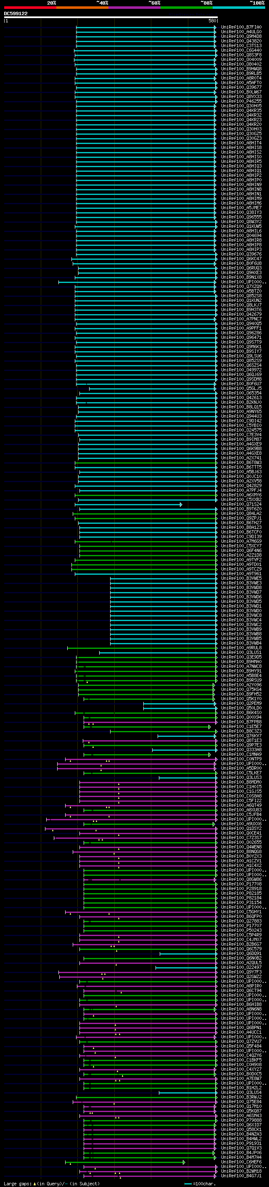Select the UniRef100_Q30H05 label
This screenshot has height=1187, width=269.
[x=241, y=106]
